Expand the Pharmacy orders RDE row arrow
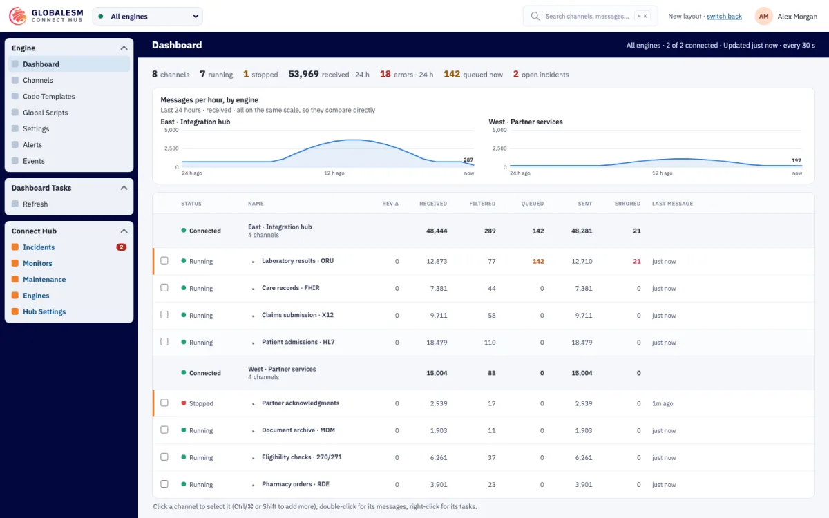 point(254,485)
